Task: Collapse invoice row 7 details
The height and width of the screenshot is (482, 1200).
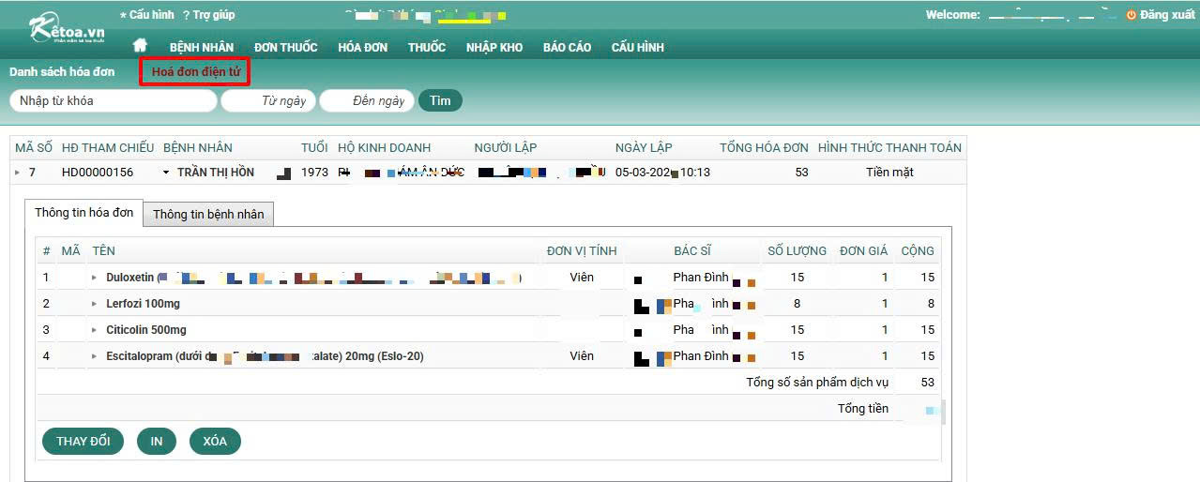Action: tap(17, 173)
